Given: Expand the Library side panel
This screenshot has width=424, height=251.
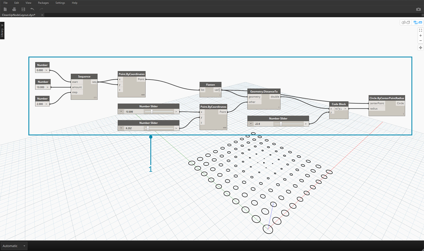Looking at the screenshot, I should [2, 31].
